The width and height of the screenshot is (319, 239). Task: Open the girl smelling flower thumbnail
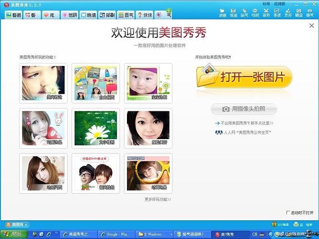click(x=43, y=83)
